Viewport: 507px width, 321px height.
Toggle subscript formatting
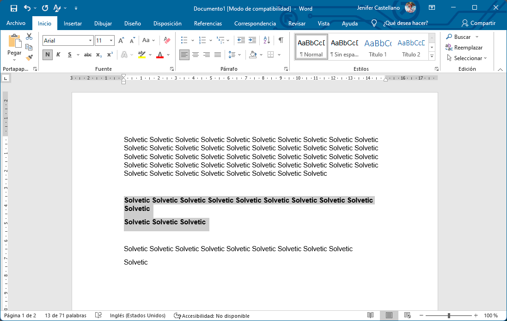(x=99, y=55)
